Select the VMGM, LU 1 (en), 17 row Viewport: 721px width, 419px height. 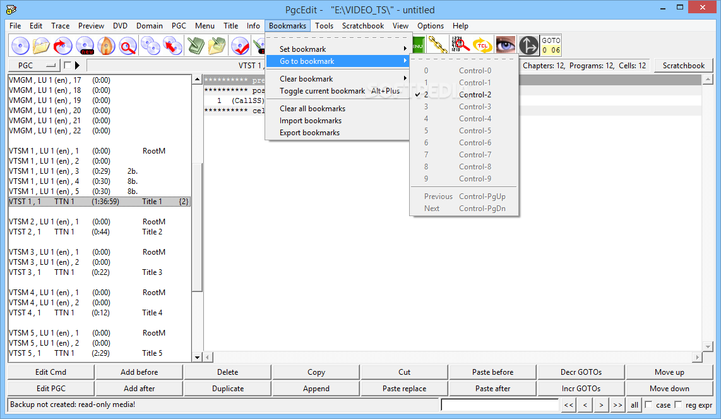coord(99,80)
